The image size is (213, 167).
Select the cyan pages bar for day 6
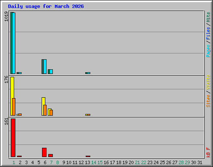click(45, 66)
